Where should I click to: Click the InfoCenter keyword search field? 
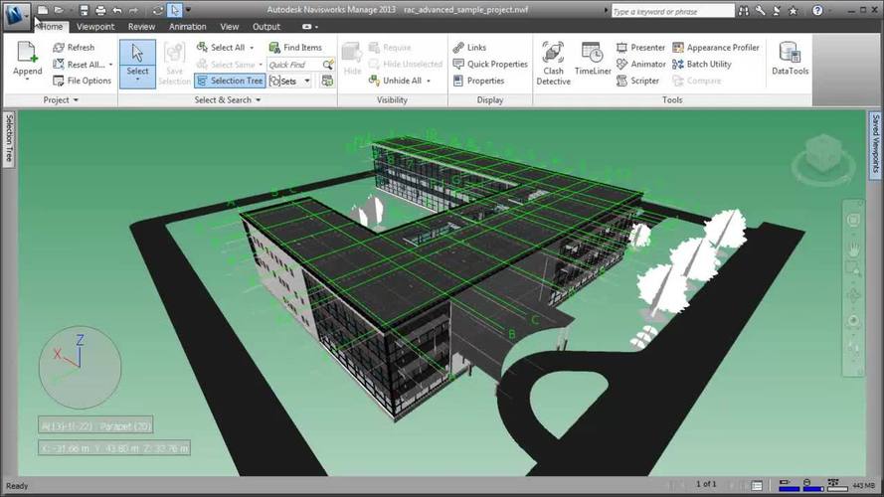point(673,11)
